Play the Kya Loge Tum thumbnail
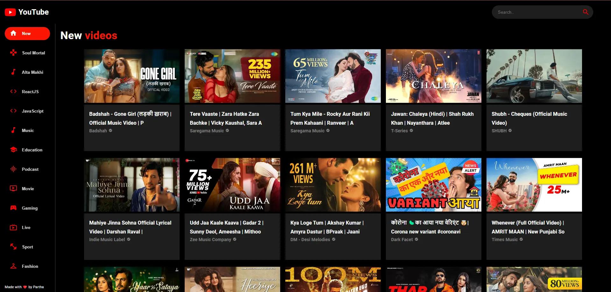This screenshot has width=611, height=292. pyautogui.click(x=333, y=185)
